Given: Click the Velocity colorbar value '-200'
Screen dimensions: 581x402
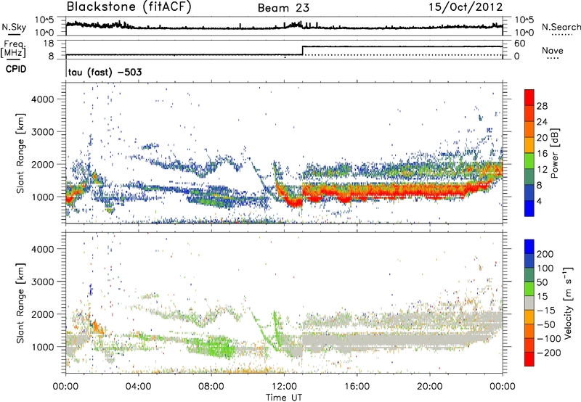Looking at the screenshot, I should (548, 353).
